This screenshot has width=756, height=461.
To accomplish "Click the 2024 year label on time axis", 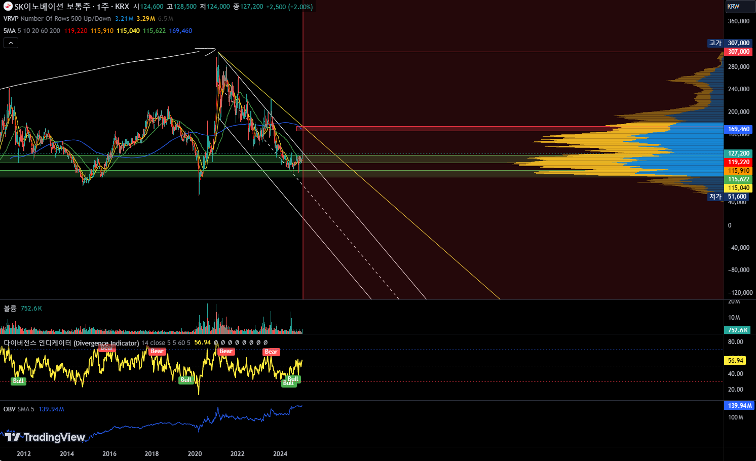I will click(x=280, y=454).
